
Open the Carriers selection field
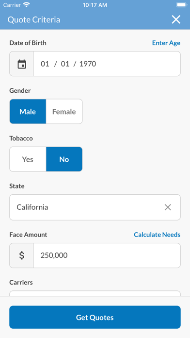pos(95,293)
